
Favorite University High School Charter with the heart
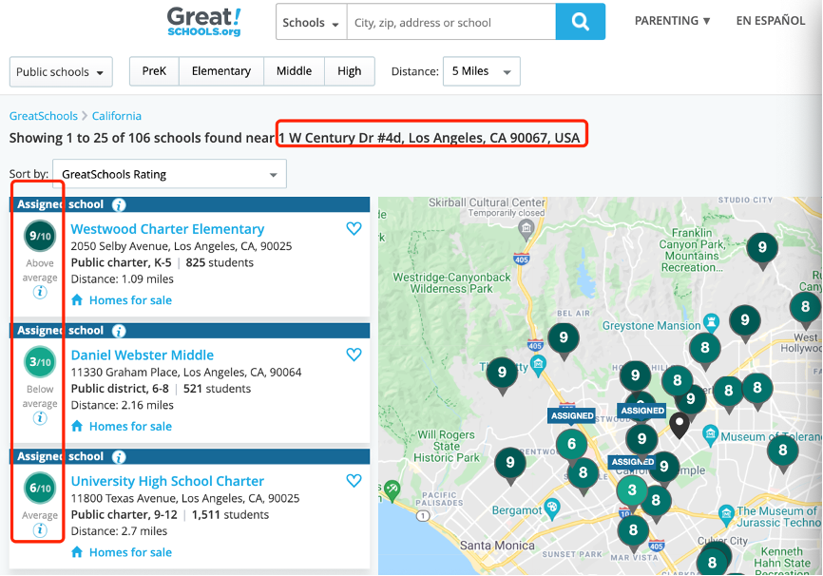pos(354,480)
